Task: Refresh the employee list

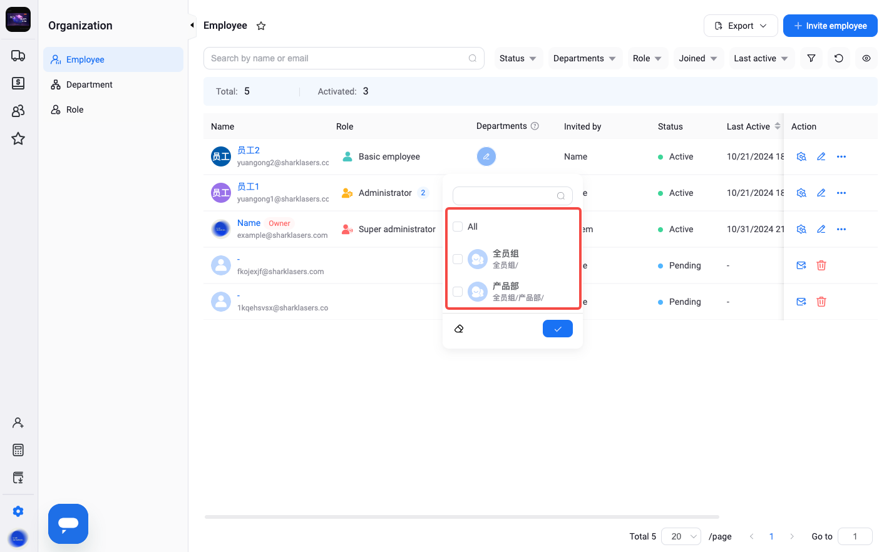Action: (839, 58)
